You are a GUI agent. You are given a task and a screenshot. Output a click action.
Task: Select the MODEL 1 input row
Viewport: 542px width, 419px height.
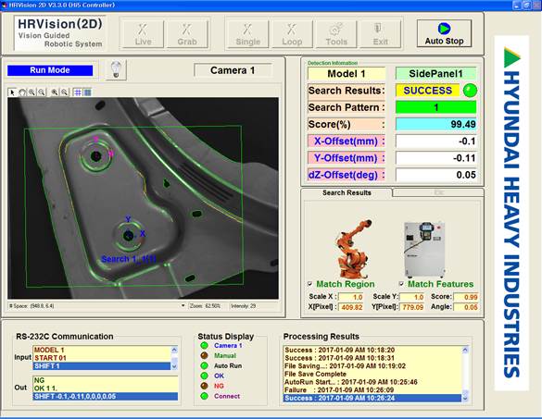pos(102,350)
